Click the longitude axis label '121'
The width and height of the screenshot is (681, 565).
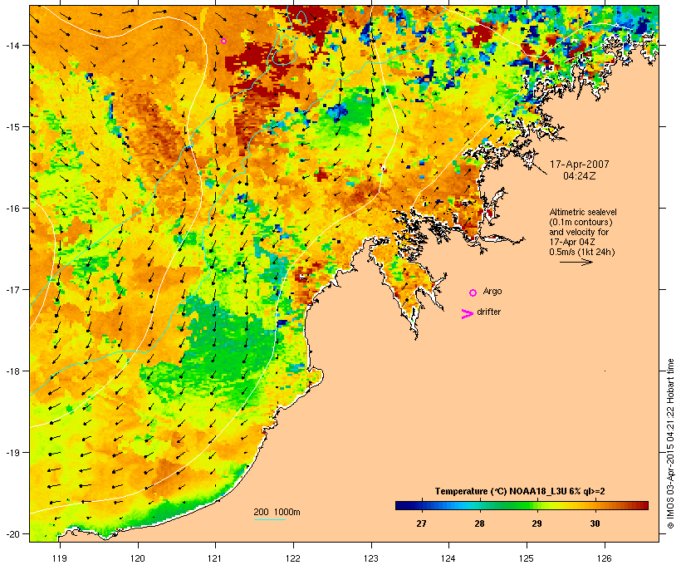(x=215, y=558)
